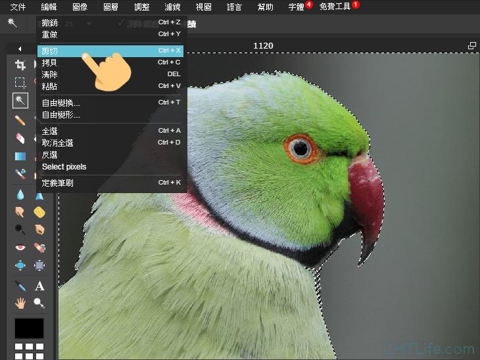480x360 pixels.
Task: Open the 圖層 menu
Action: tap(110, 7)
